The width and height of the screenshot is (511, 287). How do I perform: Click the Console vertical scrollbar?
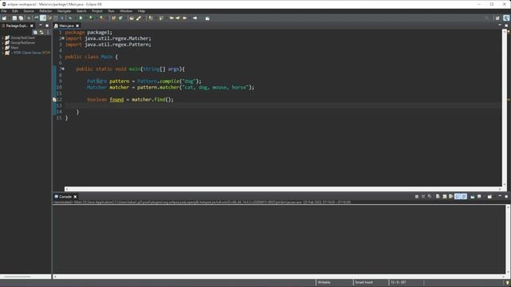(508, 239)
